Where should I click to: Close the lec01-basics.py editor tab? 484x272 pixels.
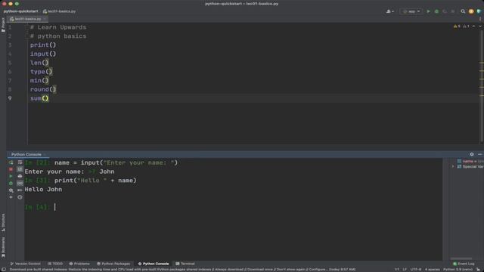tap(45, 19)
